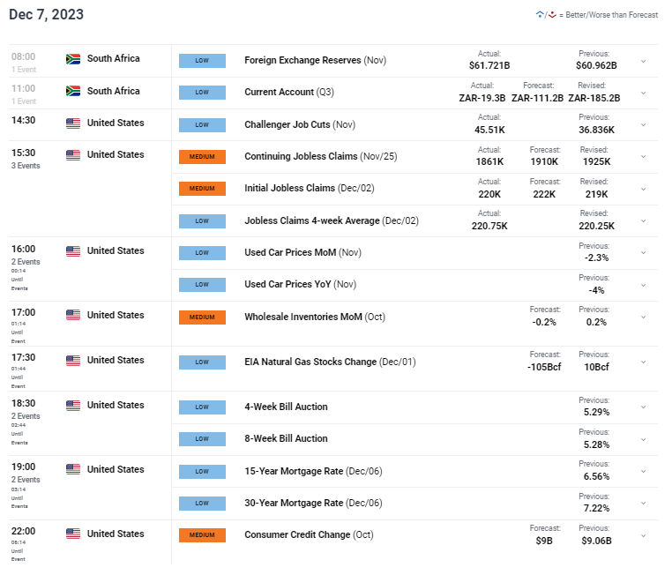The image size is (672, 575).
Task: Click the forecast value -105Bcf
Action: 544,367
